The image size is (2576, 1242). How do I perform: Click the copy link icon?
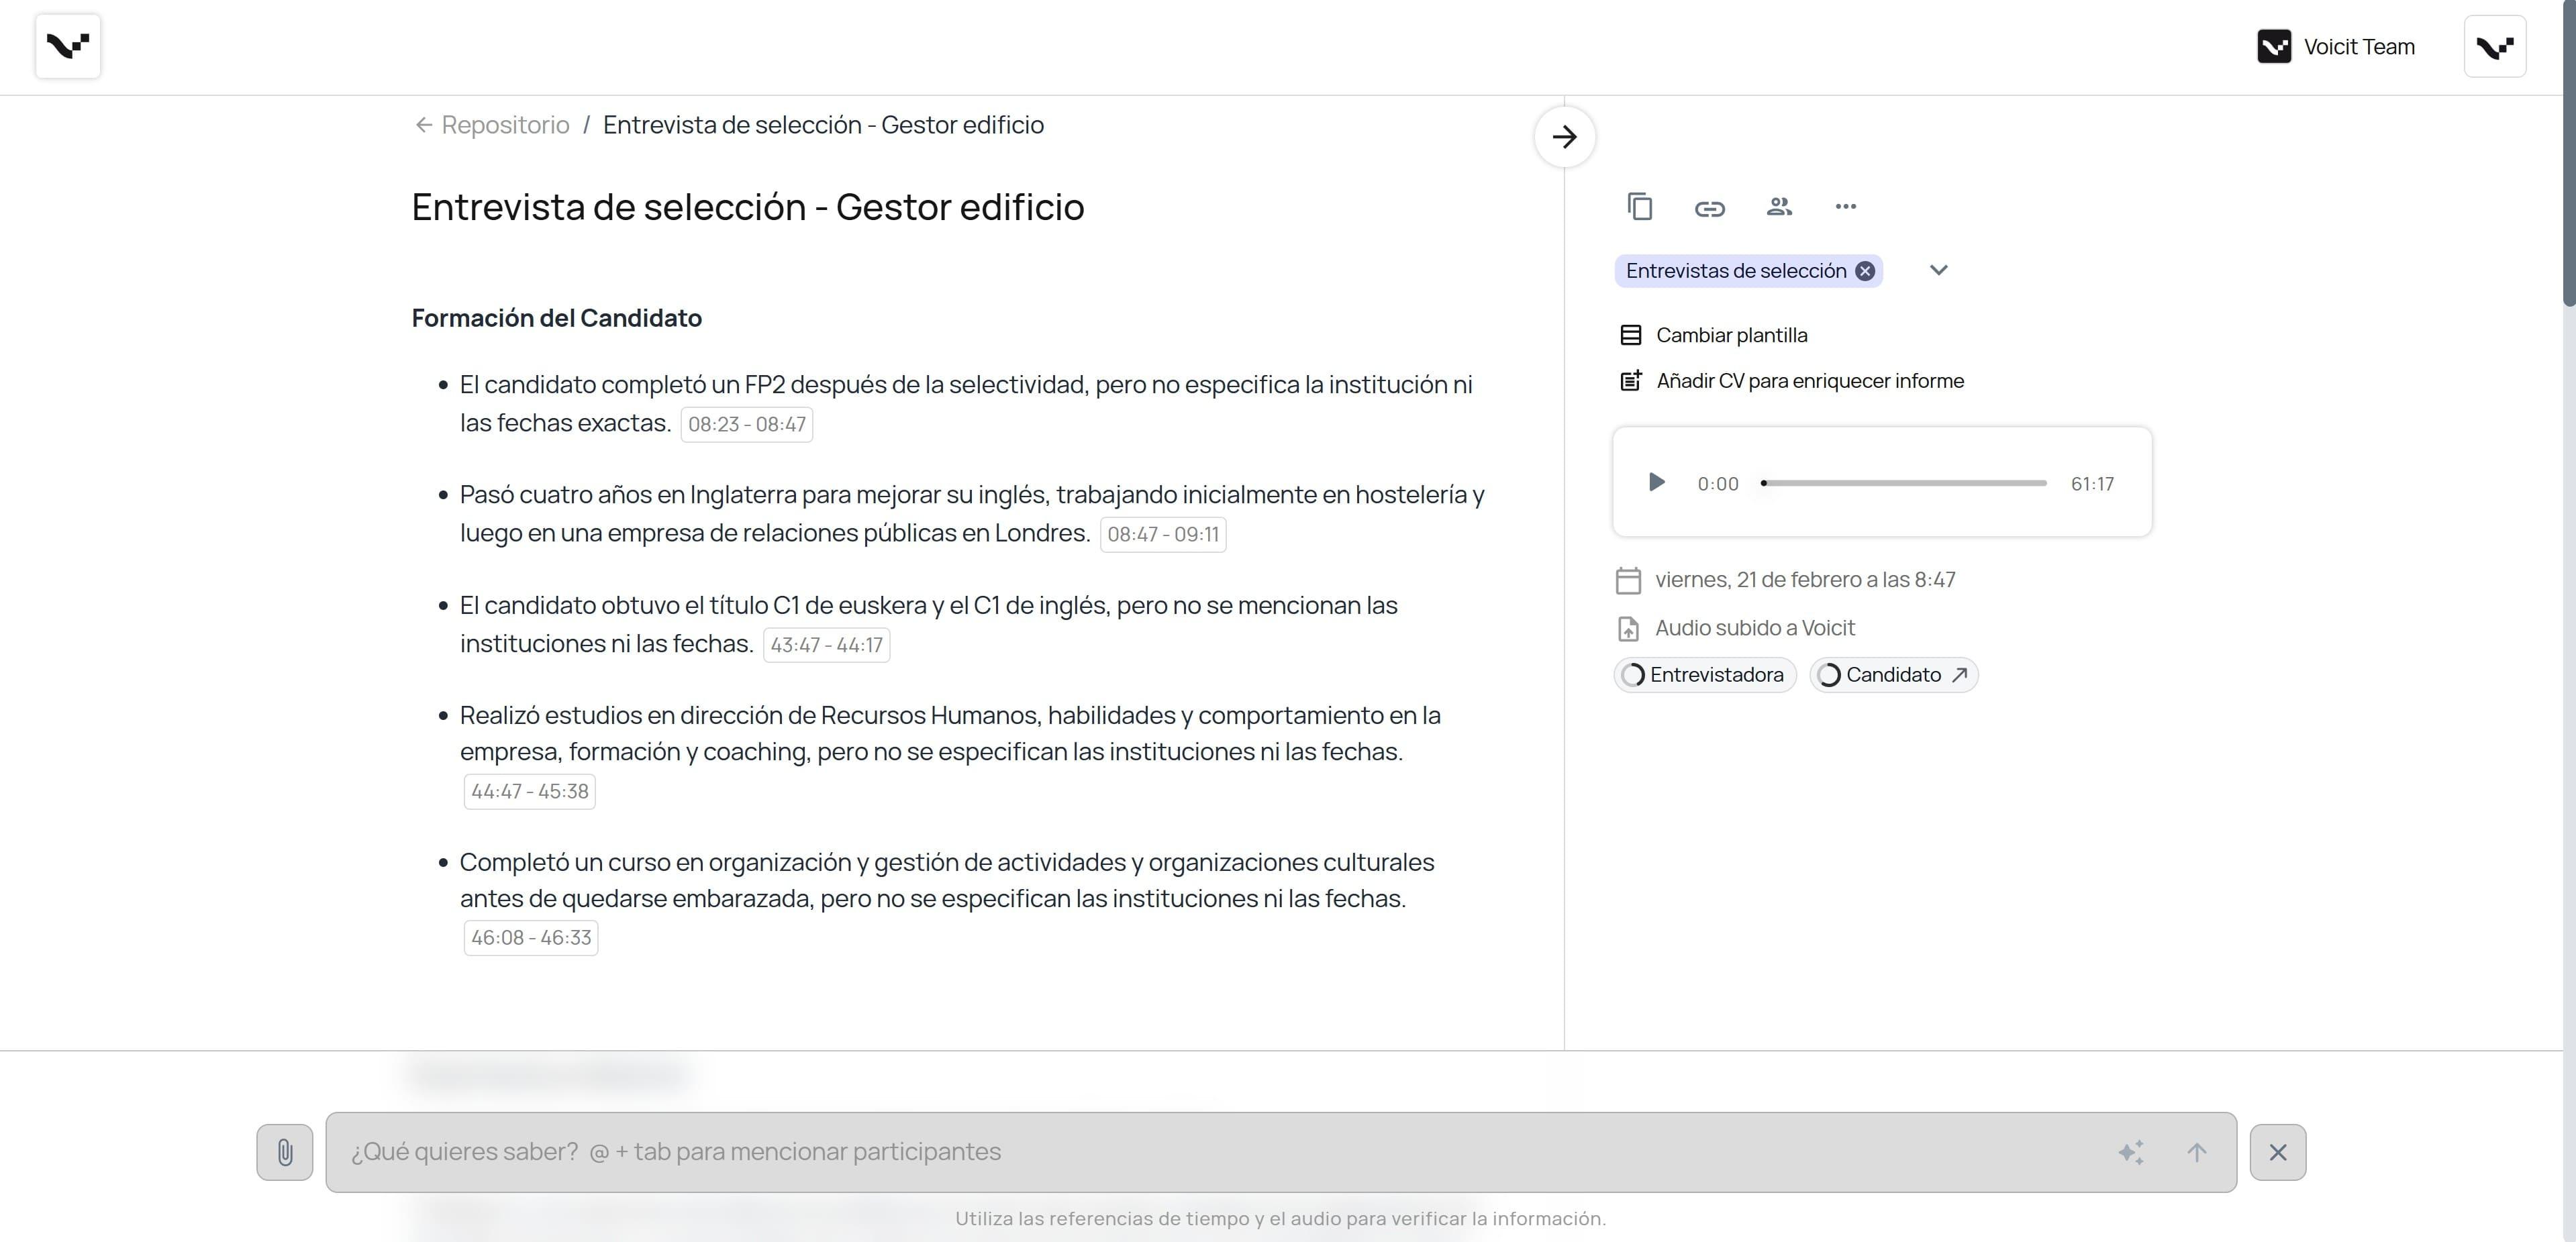1709,208
